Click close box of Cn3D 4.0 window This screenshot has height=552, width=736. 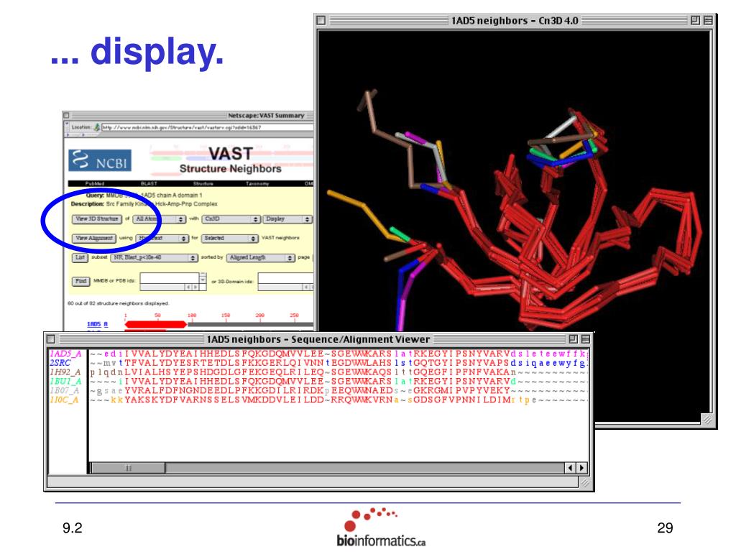pyautogui.click(x=321, y=21)
